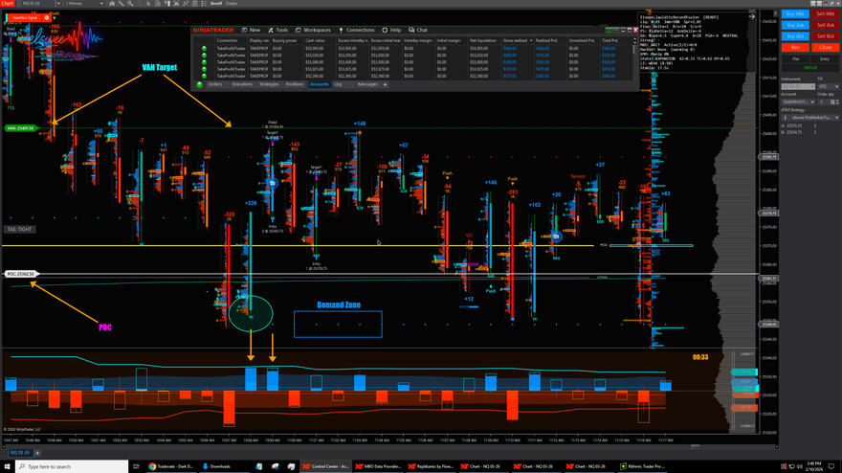842x473 pixels.
Task: Add a new tab with plus icon
Action: coord(386,84)
